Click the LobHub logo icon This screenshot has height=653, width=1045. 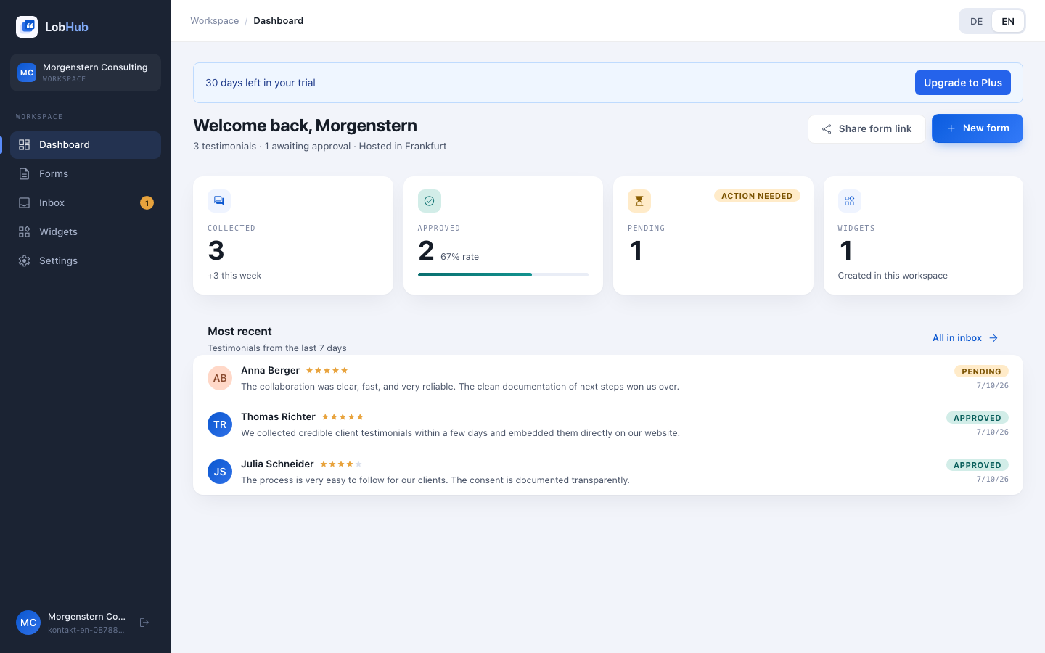click(x=27, y=27)
